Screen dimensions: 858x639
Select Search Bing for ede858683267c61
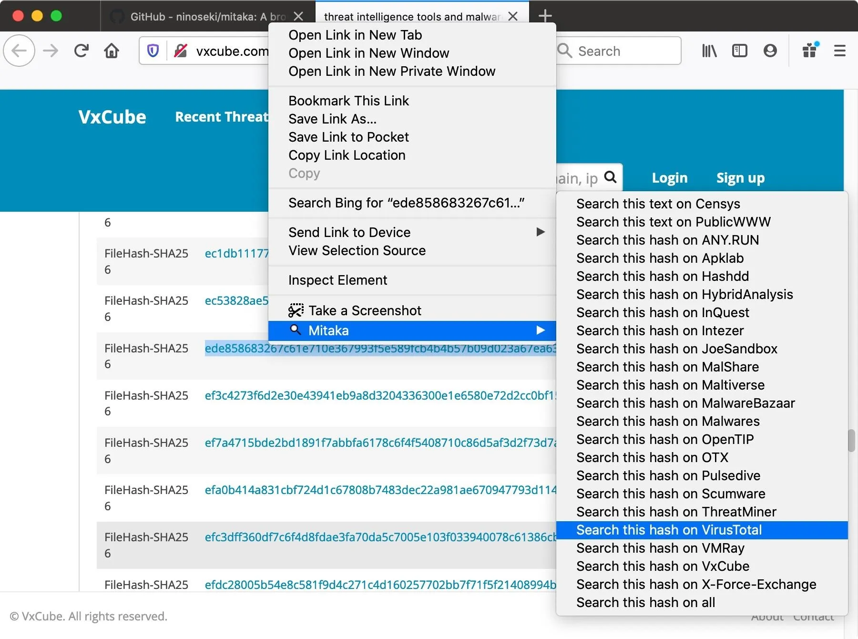click(407, 203)
